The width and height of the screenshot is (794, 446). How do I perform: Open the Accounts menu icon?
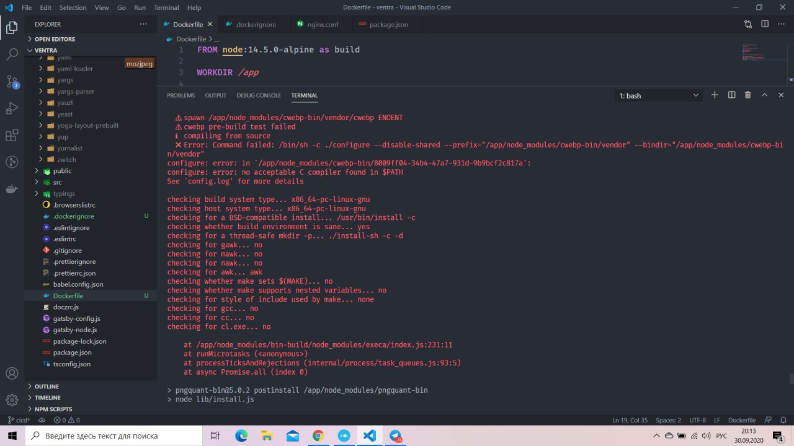(x=12, y=374)
